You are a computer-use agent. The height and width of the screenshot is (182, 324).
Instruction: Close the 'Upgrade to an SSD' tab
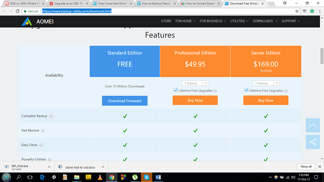coord(87,4)
